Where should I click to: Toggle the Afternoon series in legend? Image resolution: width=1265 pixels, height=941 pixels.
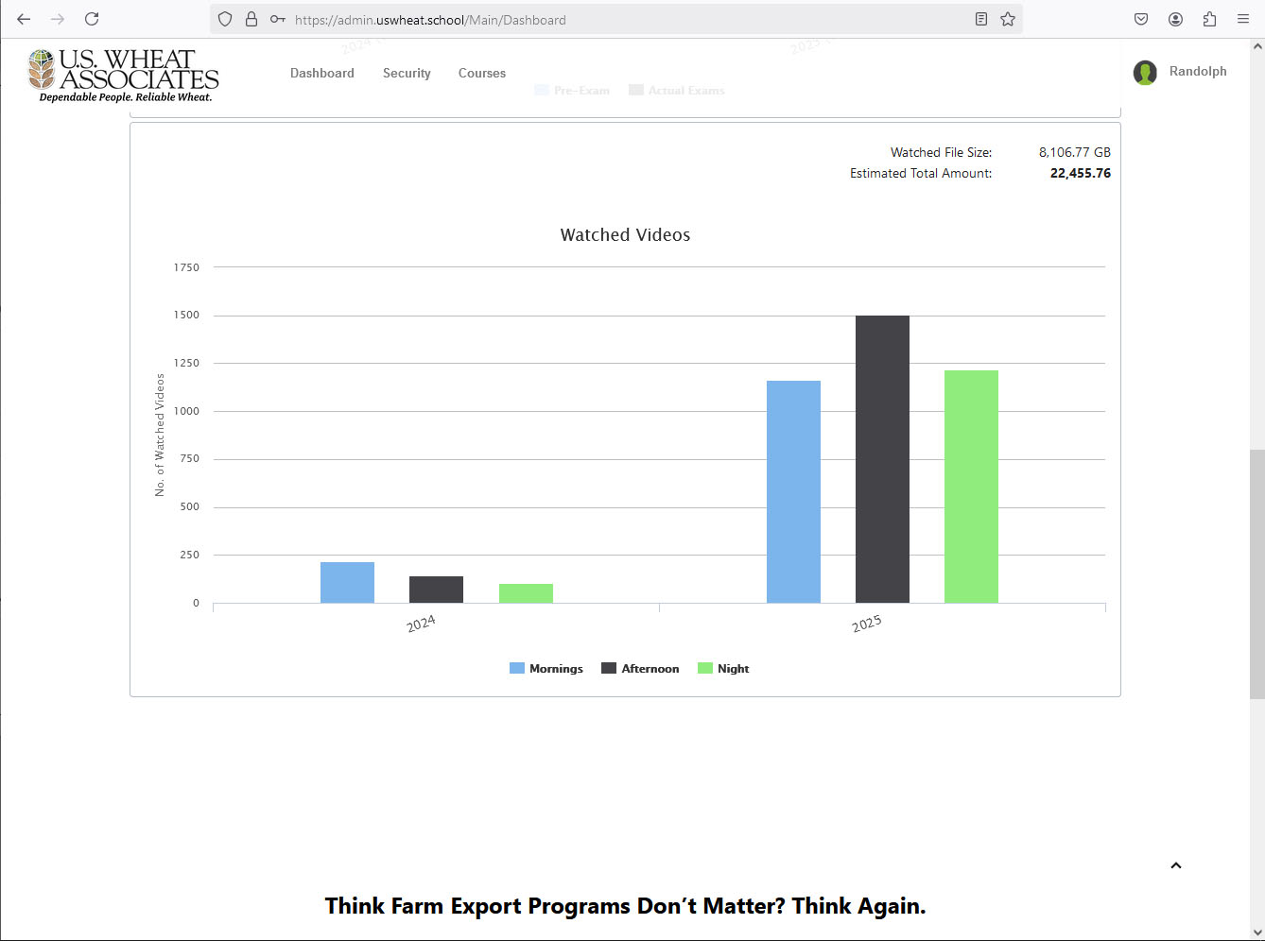click(640, 669)
